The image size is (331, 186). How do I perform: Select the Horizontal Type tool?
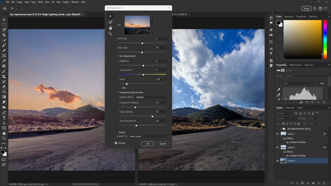(4, 118)
